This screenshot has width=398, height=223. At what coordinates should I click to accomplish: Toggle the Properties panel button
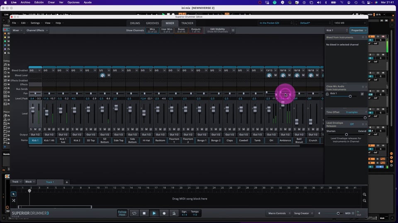(x=358, y=30)
